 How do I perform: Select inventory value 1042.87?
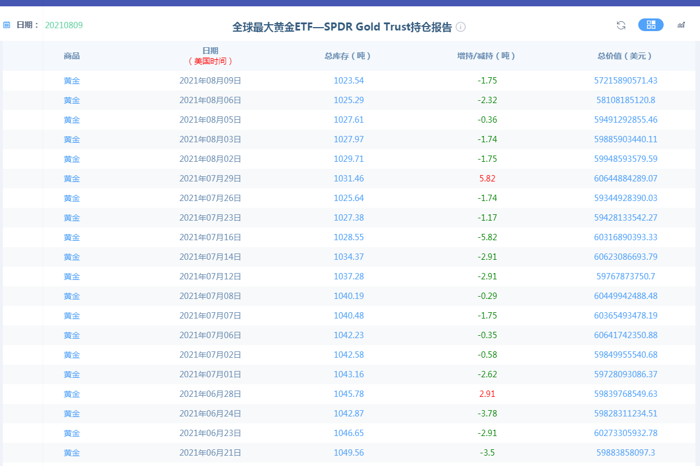[349, 414]
